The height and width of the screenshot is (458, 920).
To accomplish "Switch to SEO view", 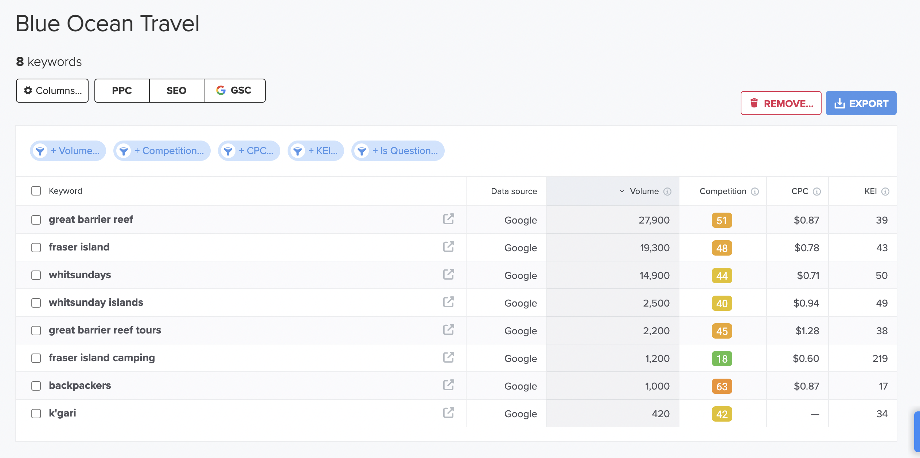I will coord(176,91).
